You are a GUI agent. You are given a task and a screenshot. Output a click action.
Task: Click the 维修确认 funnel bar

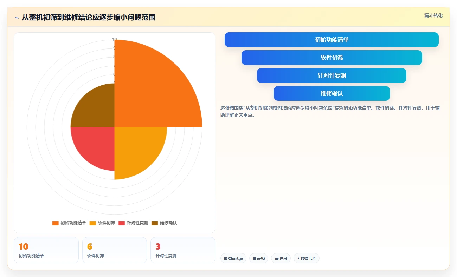(x=332, y=93)
